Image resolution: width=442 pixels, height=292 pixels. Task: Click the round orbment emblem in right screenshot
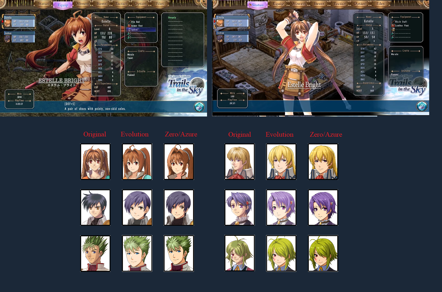click(x=422, y=106)
